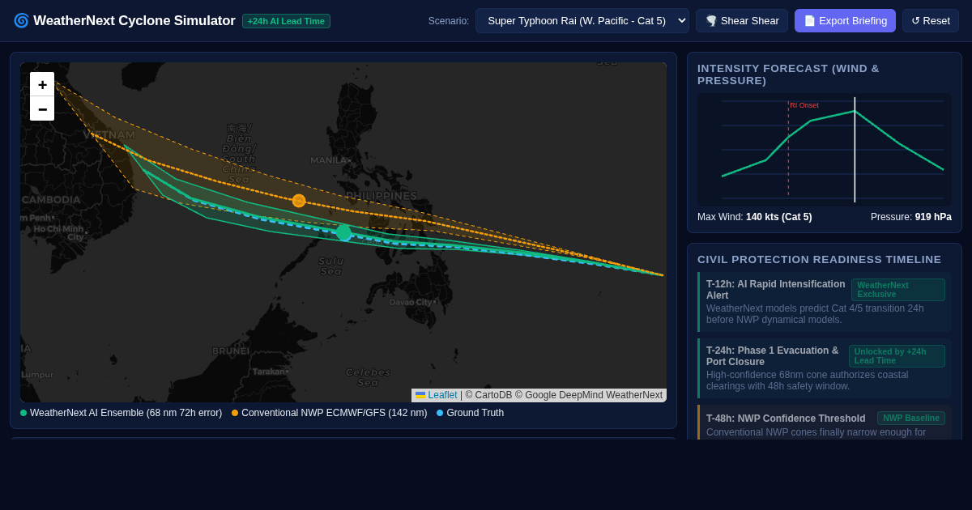Click the Ho Chi Minh City map label

pyautogui.click(x=58, y=233)
